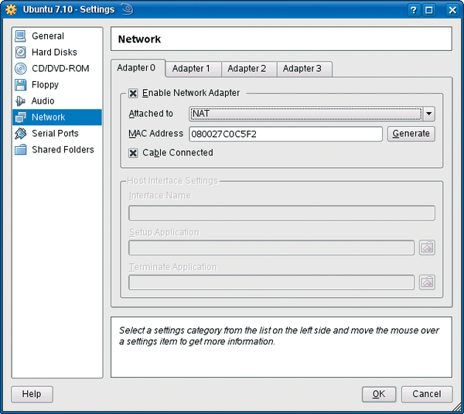Click the Setup Application text field

271,248
